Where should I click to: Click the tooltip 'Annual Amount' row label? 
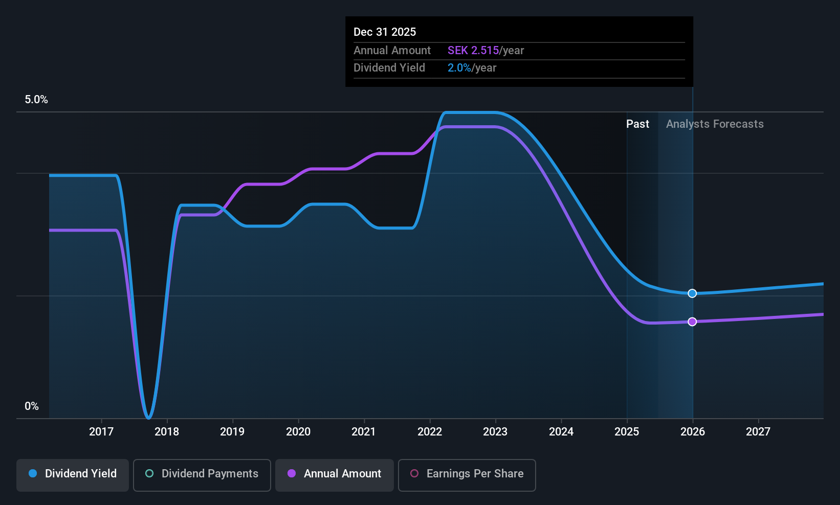pos(392,51)
